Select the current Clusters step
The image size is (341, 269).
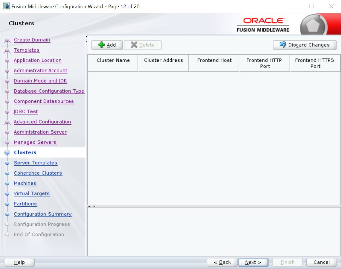point(25,153)
